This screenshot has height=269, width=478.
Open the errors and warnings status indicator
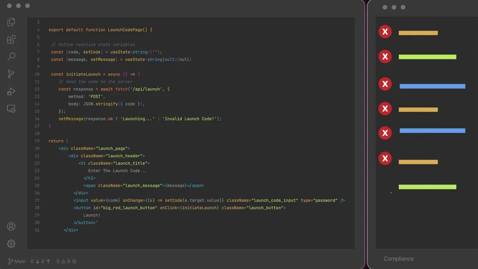click(x=66, y=262)
